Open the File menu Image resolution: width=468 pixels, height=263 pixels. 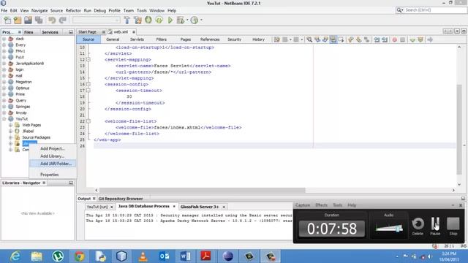4,10
